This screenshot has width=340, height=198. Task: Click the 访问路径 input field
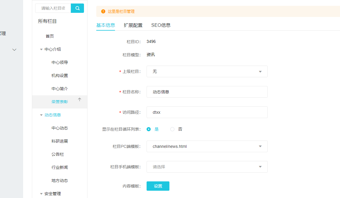[x=207, y=112]
